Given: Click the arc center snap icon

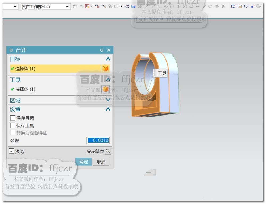Looking at the screenshot, I should click(x=185, y=6).
